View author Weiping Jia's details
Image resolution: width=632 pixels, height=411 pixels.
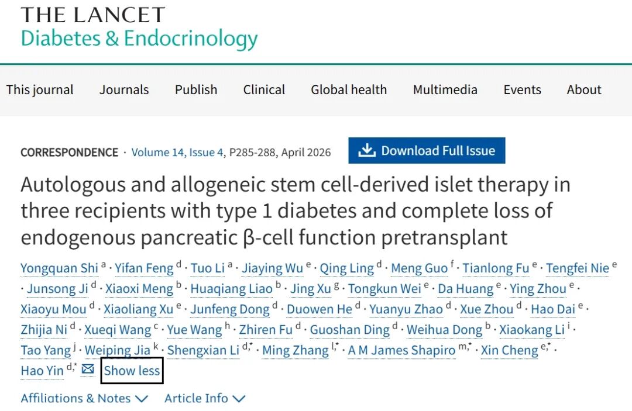[118, 350]
